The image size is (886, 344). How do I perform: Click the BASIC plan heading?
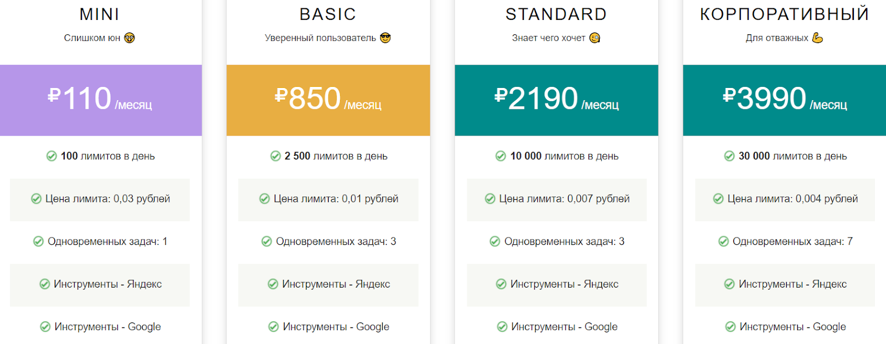click(x=328, y=14)
